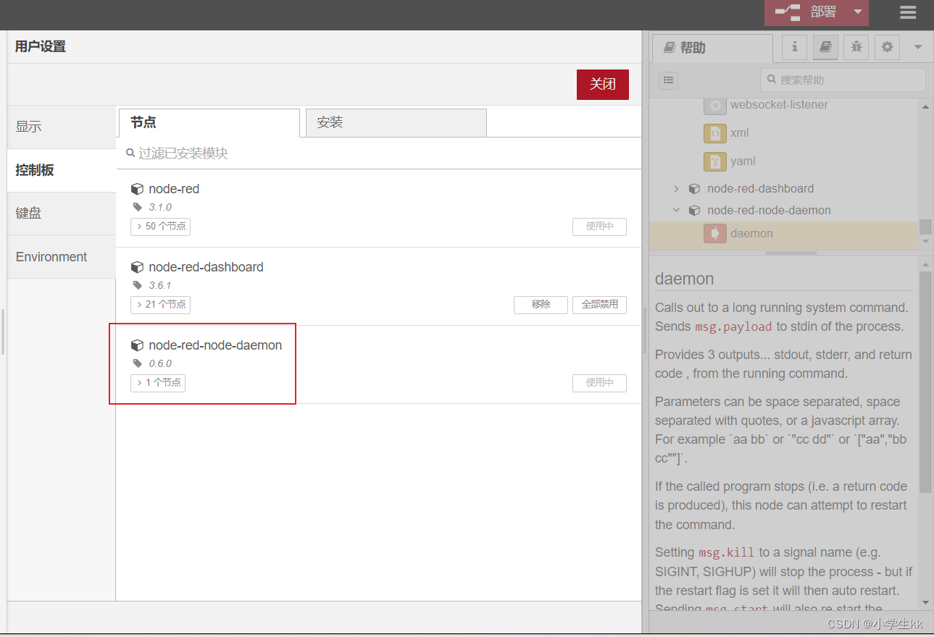Screen dimensions: 934x637
Task: Select Environment settings section
Action: coord(62,257)
